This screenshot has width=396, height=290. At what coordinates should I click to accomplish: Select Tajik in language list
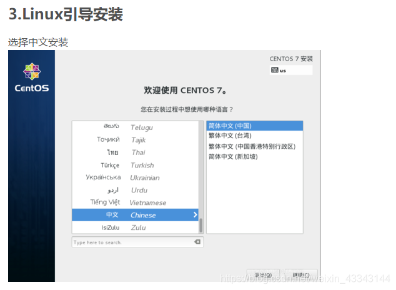point(136,140)
